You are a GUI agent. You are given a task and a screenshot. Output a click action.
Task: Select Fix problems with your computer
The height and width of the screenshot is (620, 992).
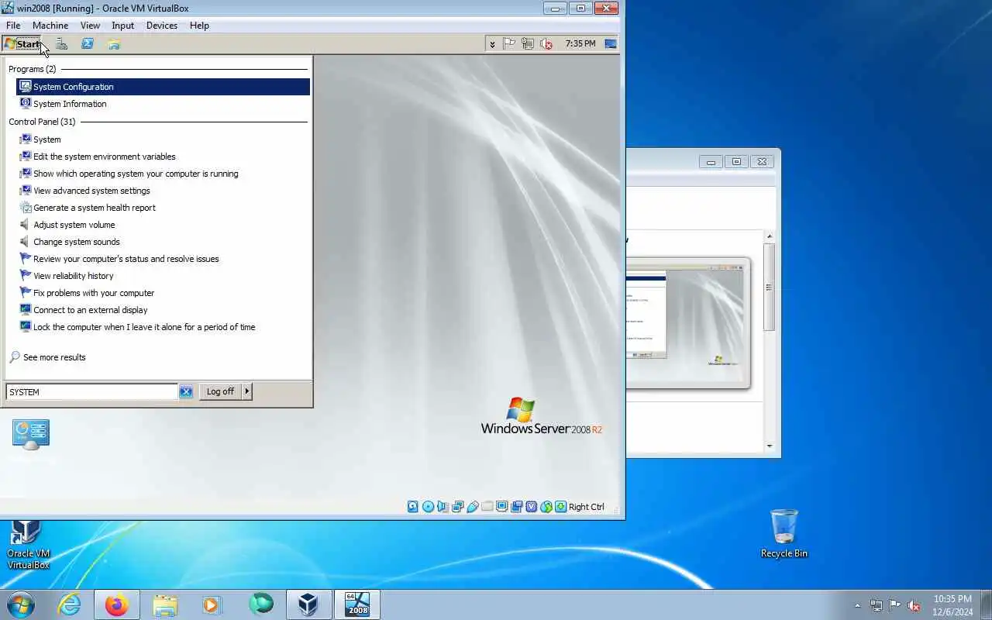tap(164, 293)
